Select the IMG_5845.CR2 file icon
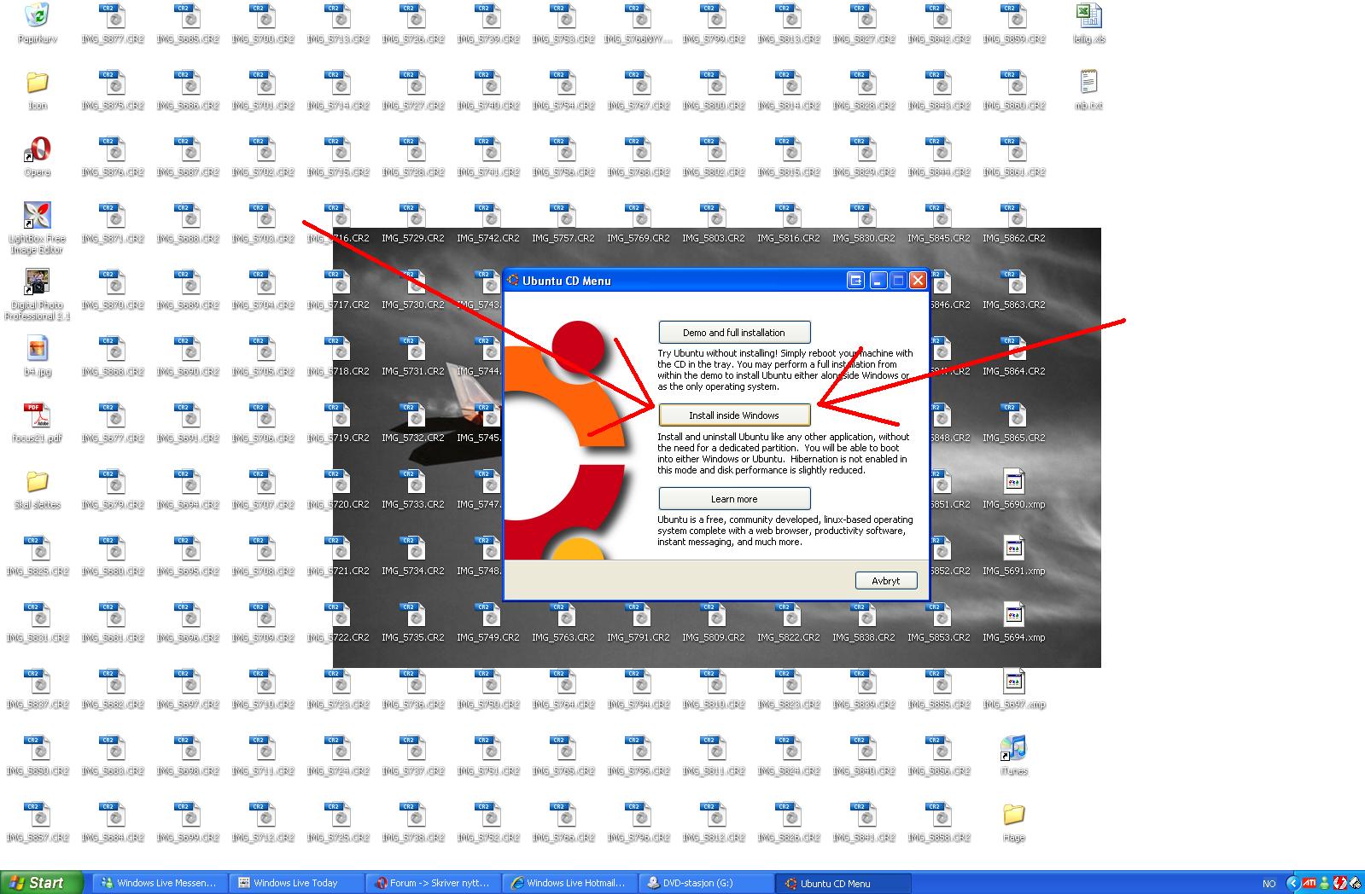This screenshot has height=894, width=1365. point(939,216)
